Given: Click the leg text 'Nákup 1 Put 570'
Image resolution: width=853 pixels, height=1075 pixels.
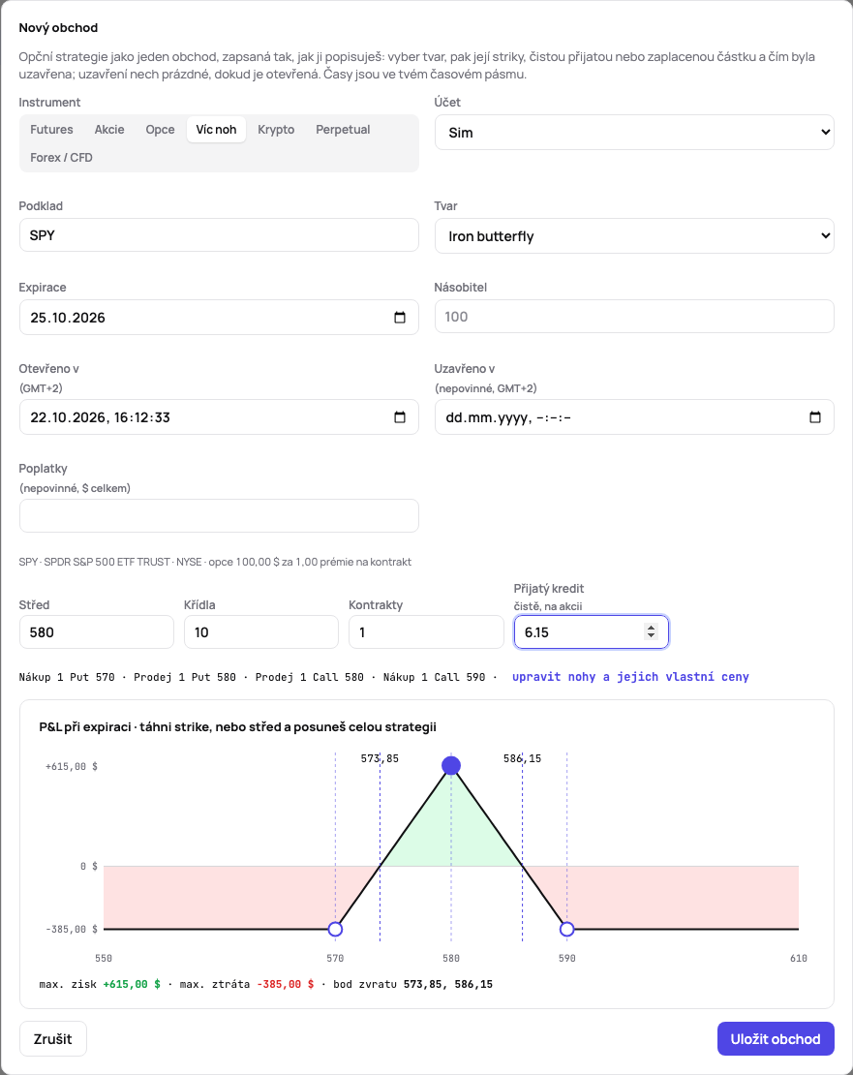Looking at the screenshot, I should click(x=67, y=677).
